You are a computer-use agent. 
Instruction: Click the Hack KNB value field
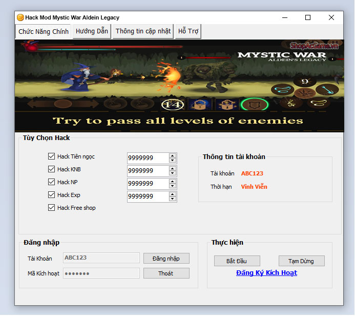click(x=148, y=171)
